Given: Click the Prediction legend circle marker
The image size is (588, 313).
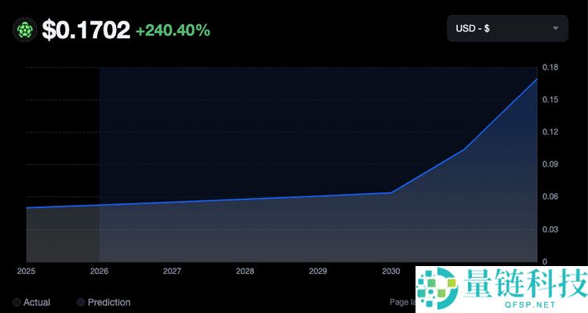Looking at the screenshot, I should point(81,302).
